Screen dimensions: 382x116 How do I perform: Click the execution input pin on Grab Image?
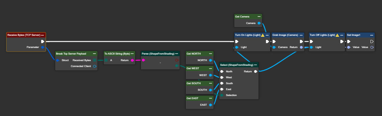click(x=274, y=41)
